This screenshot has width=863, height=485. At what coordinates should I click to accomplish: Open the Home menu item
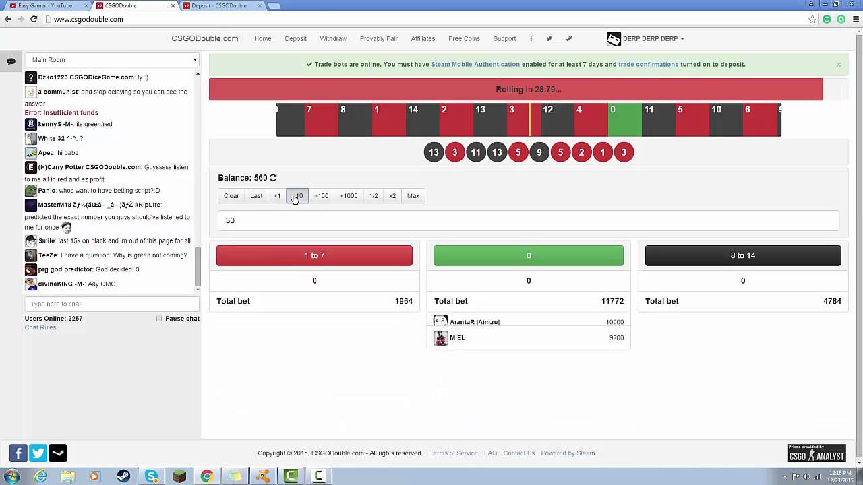click(x=263, y=38)
